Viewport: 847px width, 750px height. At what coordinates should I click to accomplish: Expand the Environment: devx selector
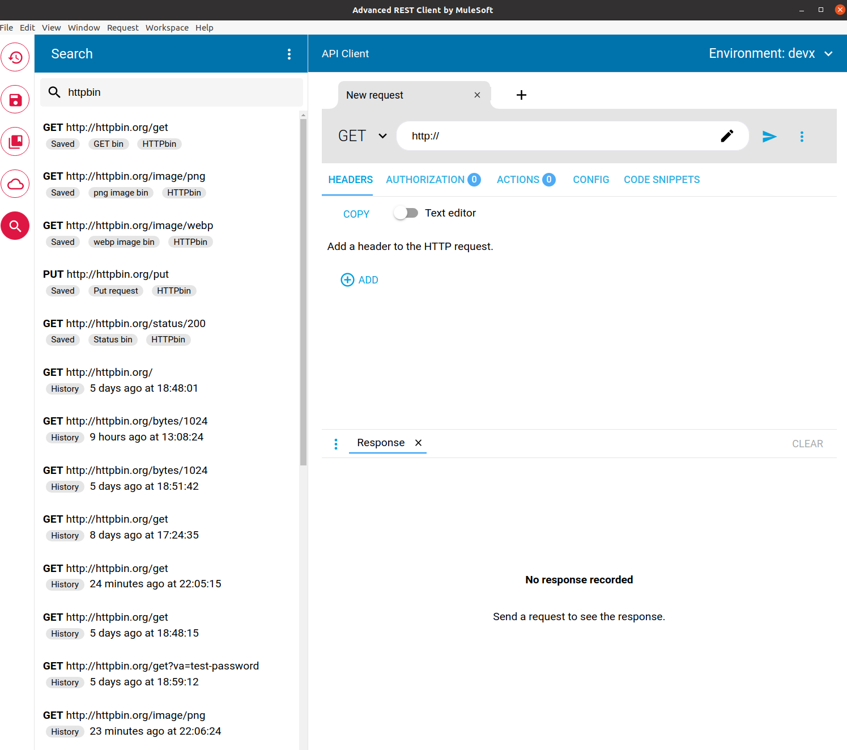click(x=771, y=53)
